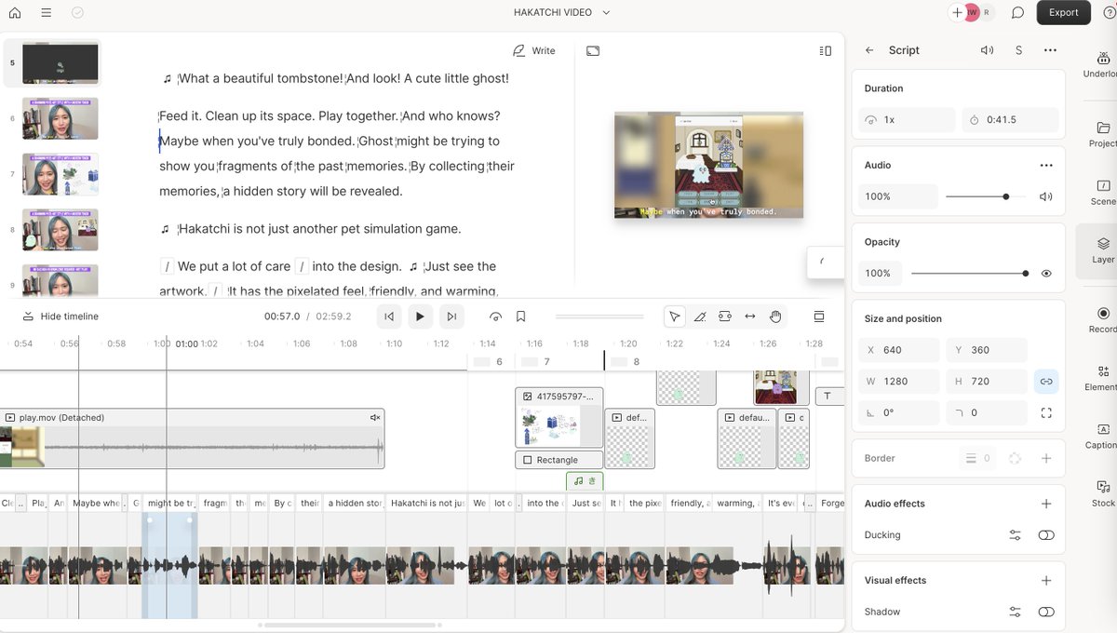The height and width of the screenshot is (633, 1117).
Task: Open the help question mark icon
Action: (1109, 13)
